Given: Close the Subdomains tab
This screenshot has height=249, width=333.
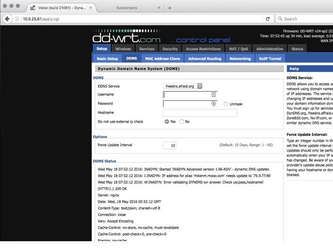Looking at the screenshot, I should pyautogui.click(x=159, y=8).
